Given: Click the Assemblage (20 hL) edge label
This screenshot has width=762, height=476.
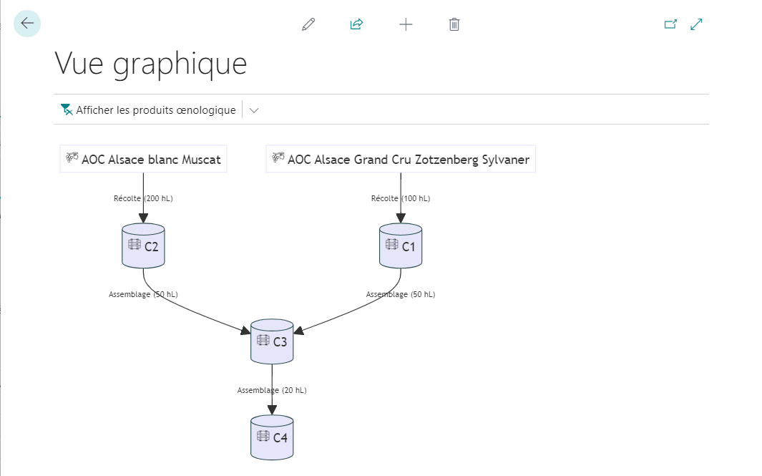Looking at the screenshot, I should [272, 390].
